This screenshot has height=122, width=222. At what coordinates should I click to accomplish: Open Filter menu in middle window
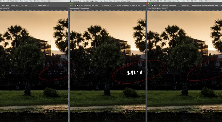[111, 1]
